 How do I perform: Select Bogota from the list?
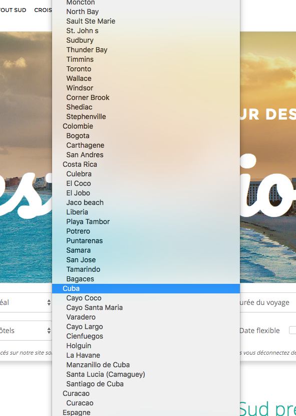tap(146, 136)
